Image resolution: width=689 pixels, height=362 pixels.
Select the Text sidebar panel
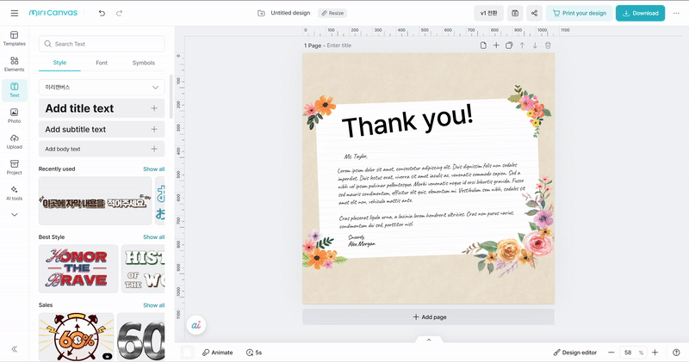tap(15, 90)
